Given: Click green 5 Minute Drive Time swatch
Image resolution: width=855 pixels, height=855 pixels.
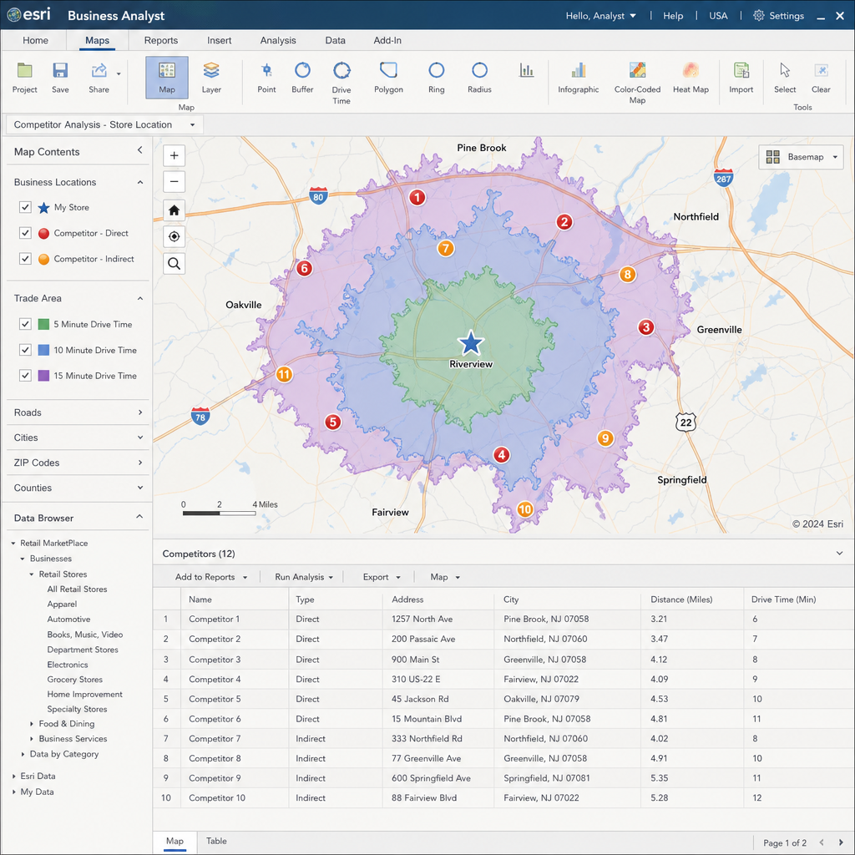Looking at the screenshot, I should click(43, 324).
